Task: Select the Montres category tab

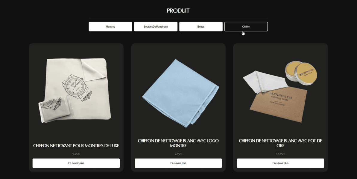Action: tap(110, 27)
